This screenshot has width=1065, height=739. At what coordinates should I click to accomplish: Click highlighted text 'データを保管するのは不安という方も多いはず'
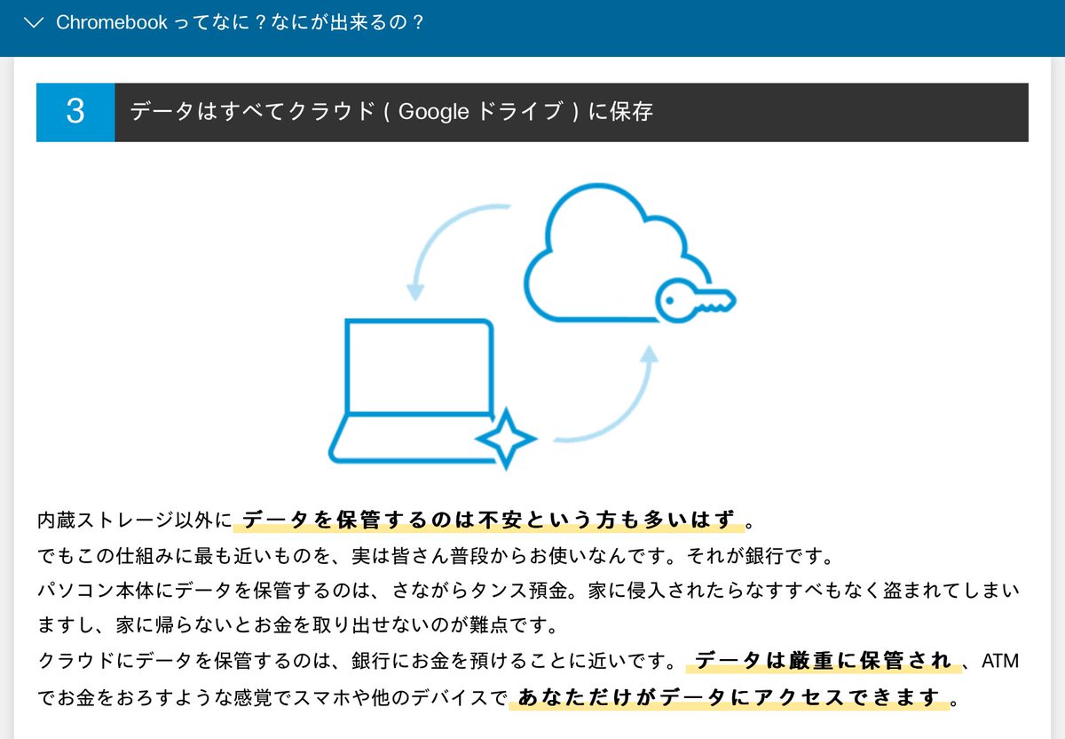coord(489,519)
